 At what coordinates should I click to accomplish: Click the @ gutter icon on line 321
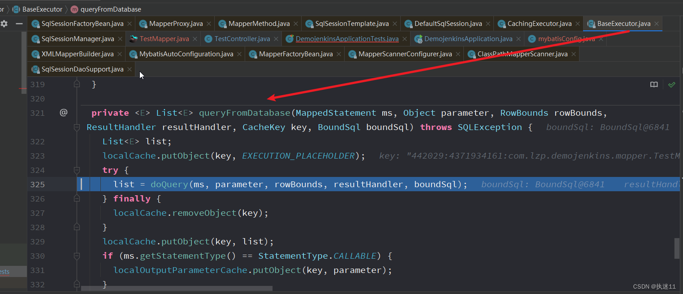pos(63,113)
